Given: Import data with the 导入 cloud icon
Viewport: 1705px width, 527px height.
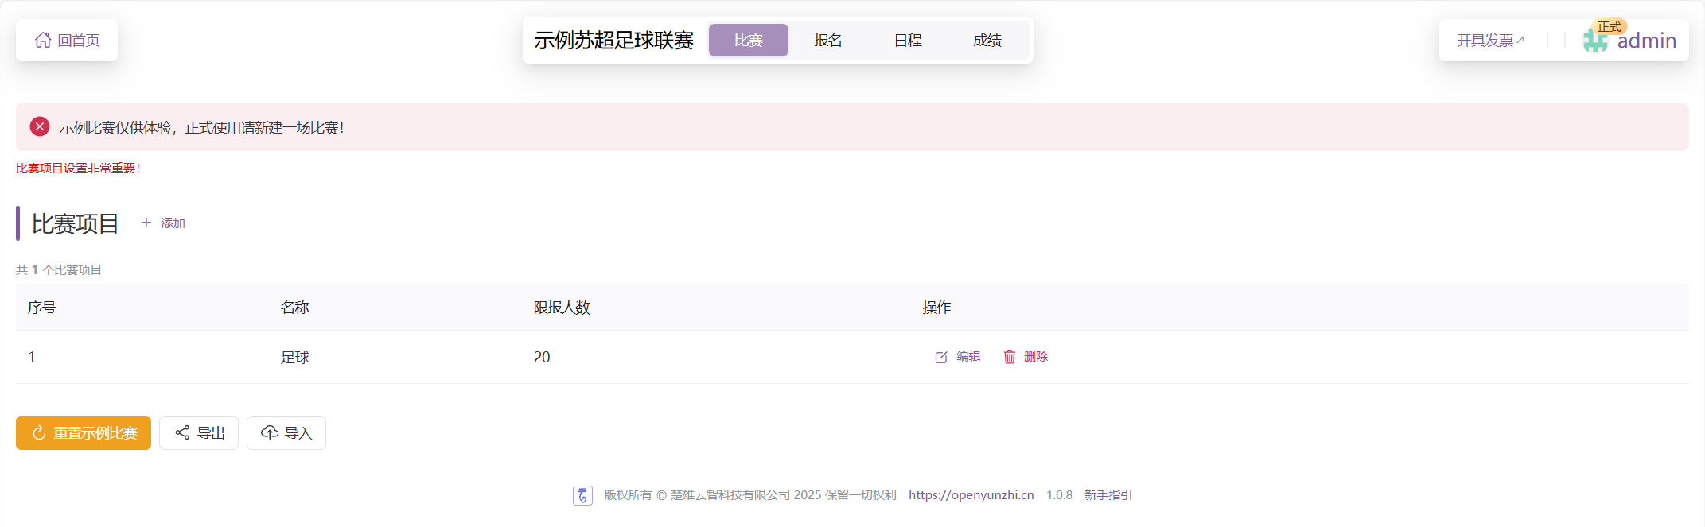Looking at the screenshot, I should (x=270, y=432).
